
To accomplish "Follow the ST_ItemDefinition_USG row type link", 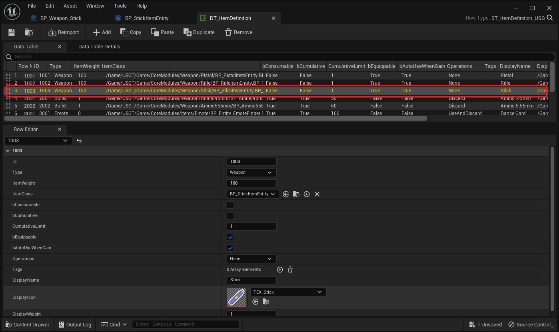I will [x=518, y=18].
